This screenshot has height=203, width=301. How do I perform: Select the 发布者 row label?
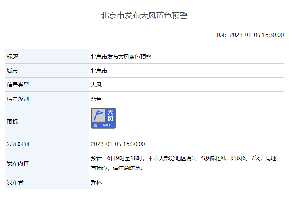coord(15,182)
